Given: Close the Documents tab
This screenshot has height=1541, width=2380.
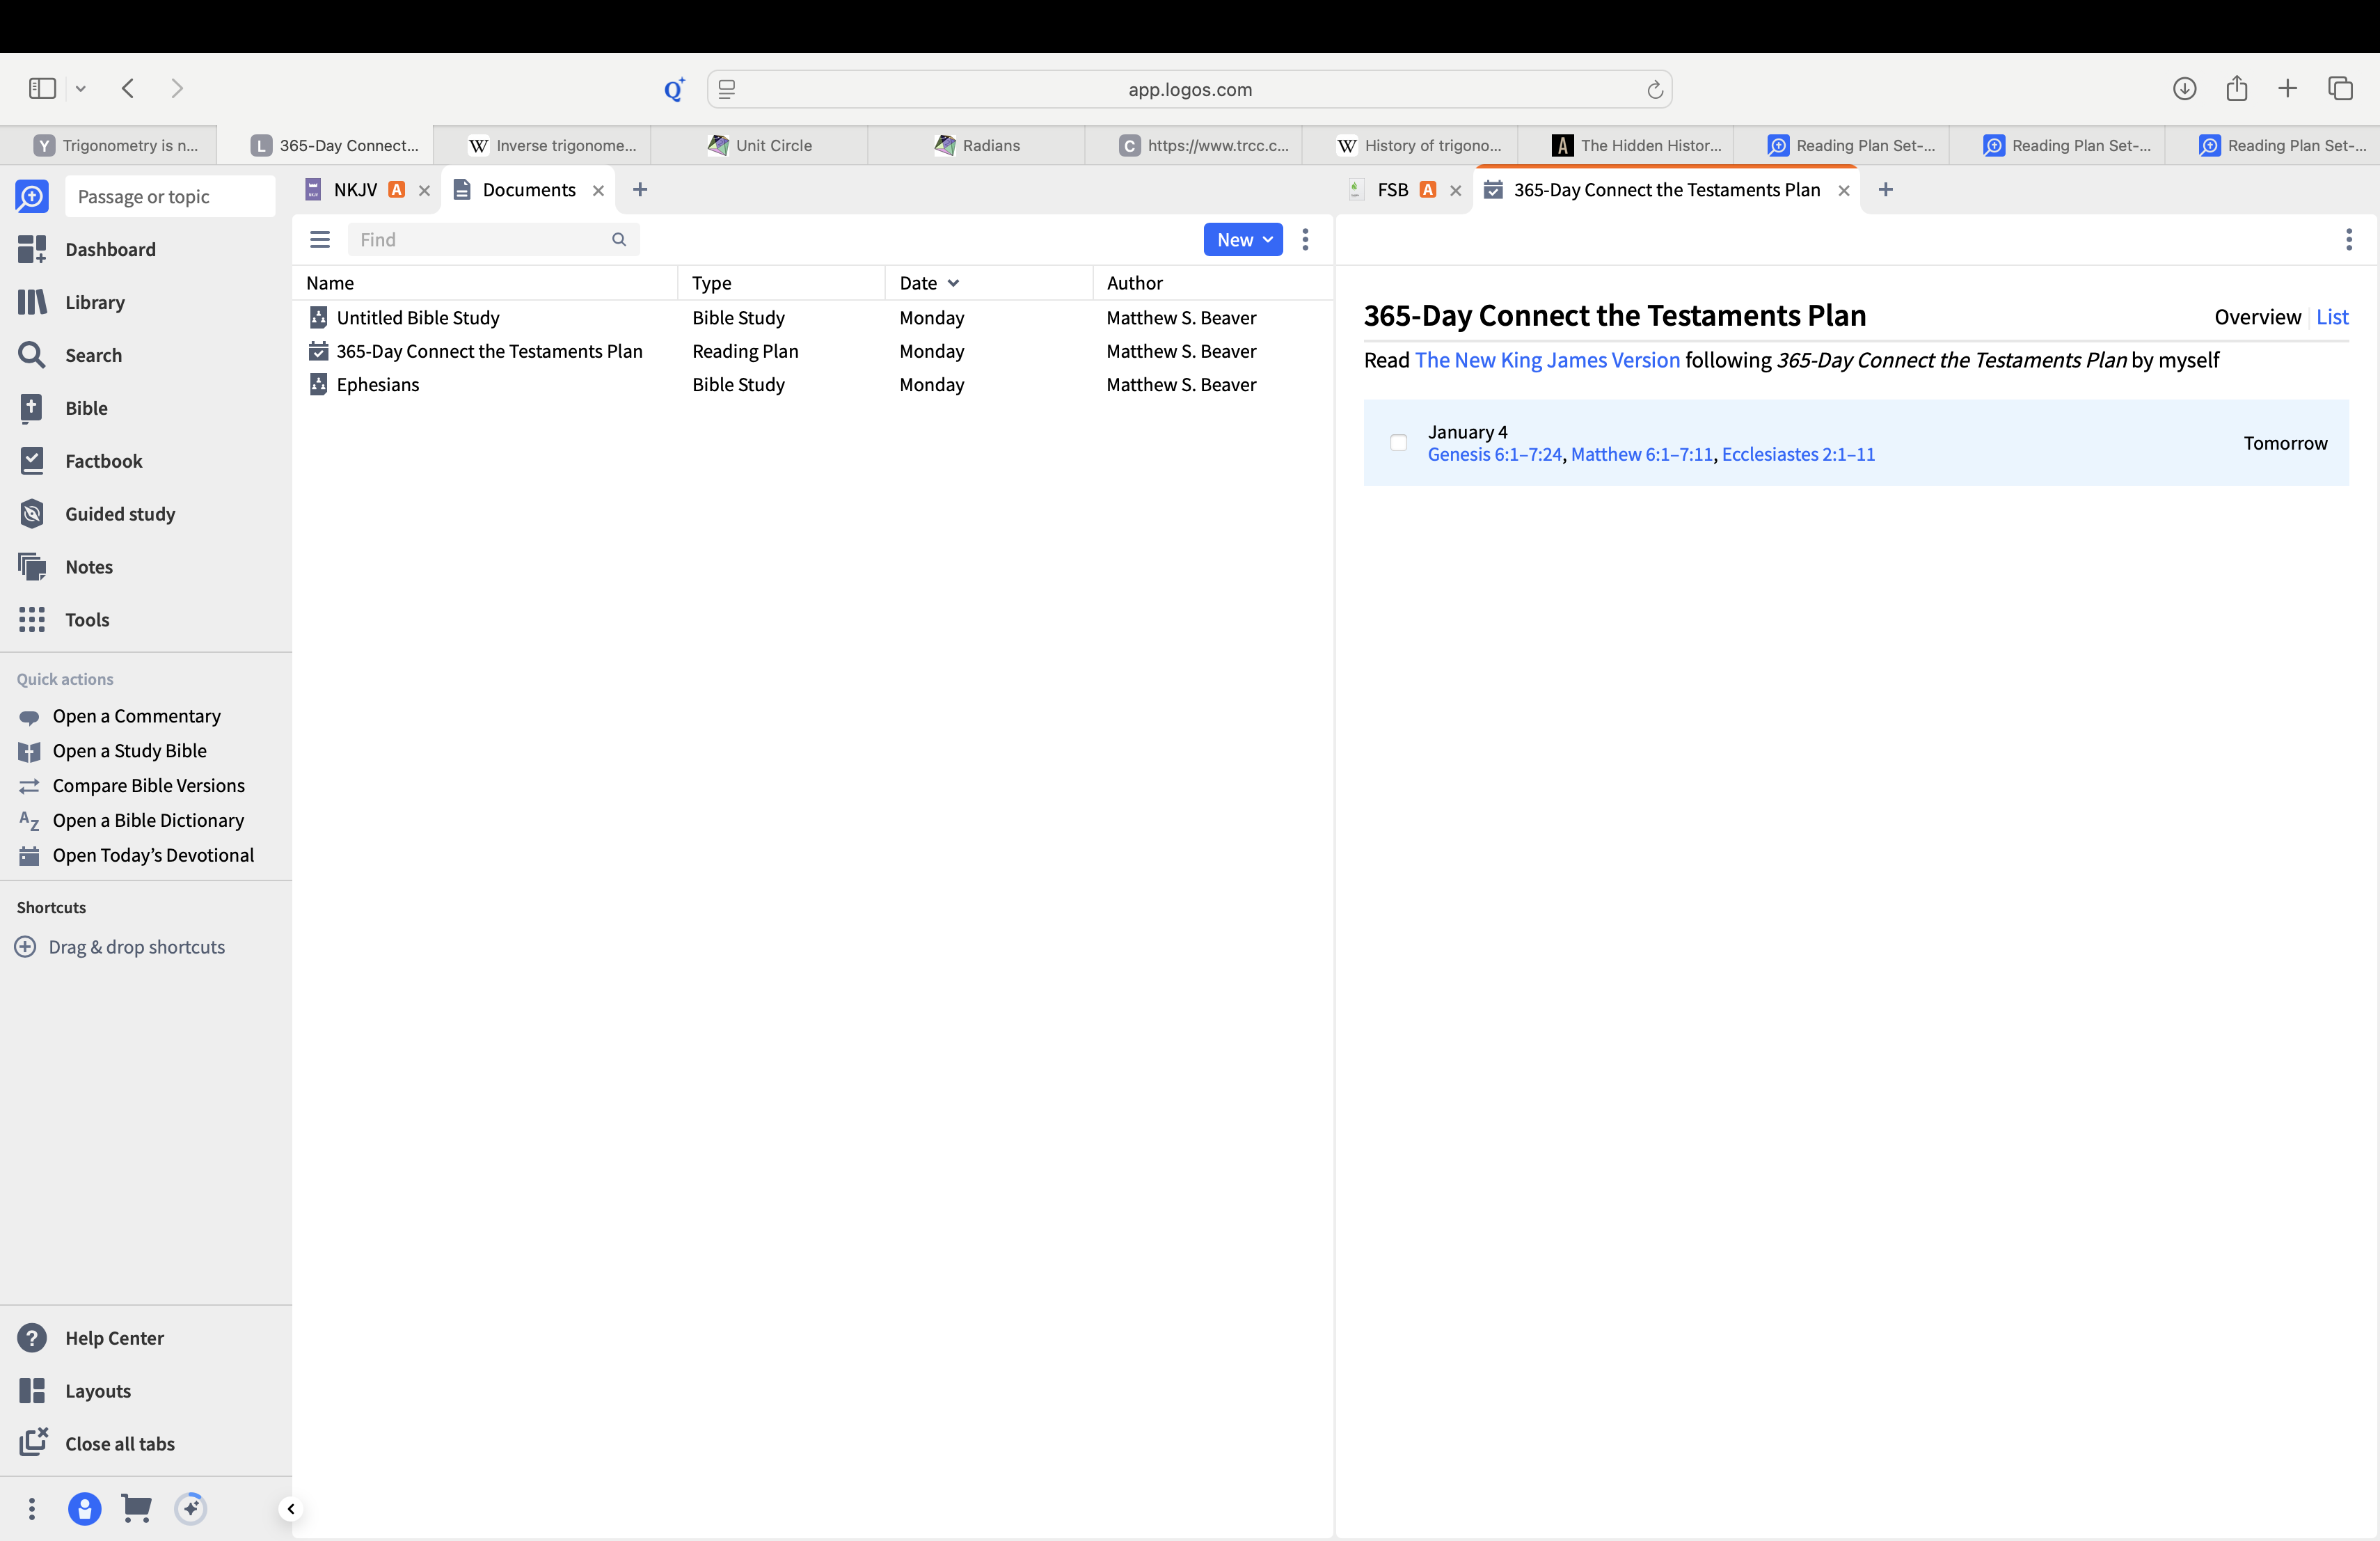Looking at the screenshot, I should click(x=598, y=191).
